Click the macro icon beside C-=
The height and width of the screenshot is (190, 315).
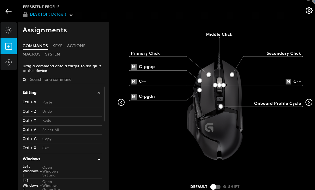click(288, 81)
